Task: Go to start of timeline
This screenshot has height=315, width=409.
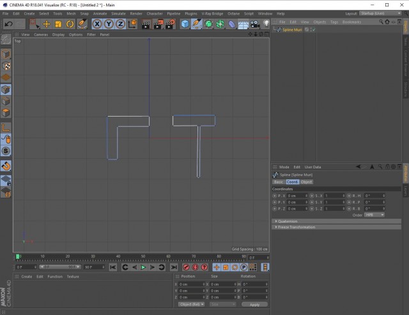Action: pos(113,267)
